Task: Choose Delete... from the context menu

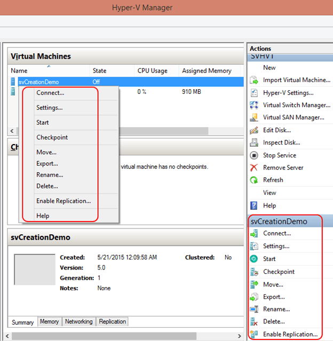Action: click(x=47, y=186)
